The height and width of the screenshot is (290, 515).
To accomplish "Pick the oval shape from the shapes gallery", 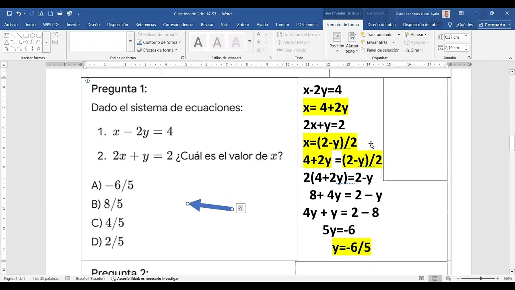I will (32, 35).
